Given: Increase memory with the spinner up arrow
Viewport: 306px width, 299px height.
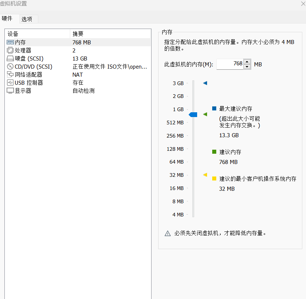Looking at the screenshot, I should (x=247, y=62).
